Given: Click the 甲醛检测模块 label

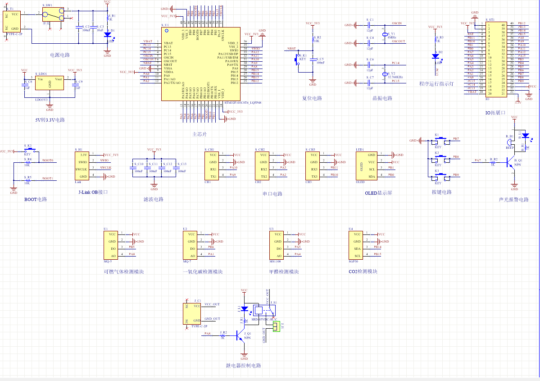Looking at the screenshot, I should pos(284,272).
